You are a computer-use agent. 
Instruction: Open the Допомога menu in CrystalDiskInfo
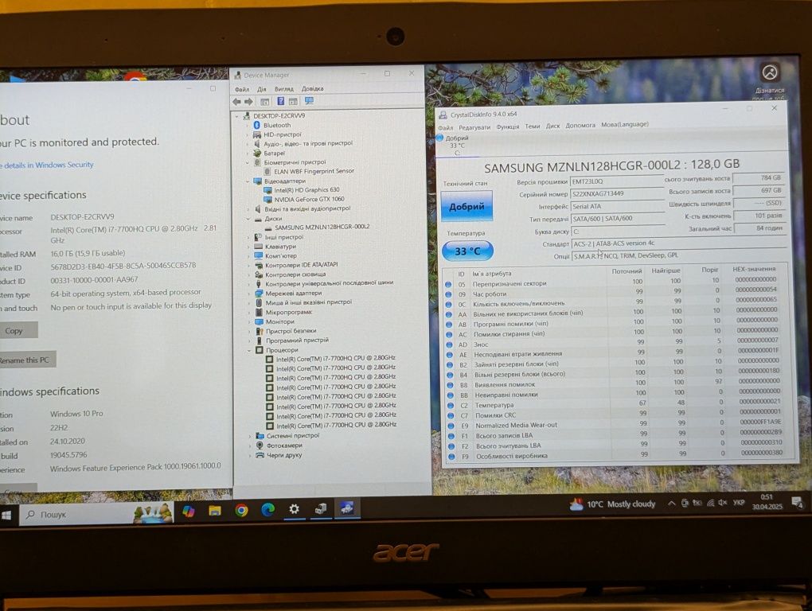(580, 125)
